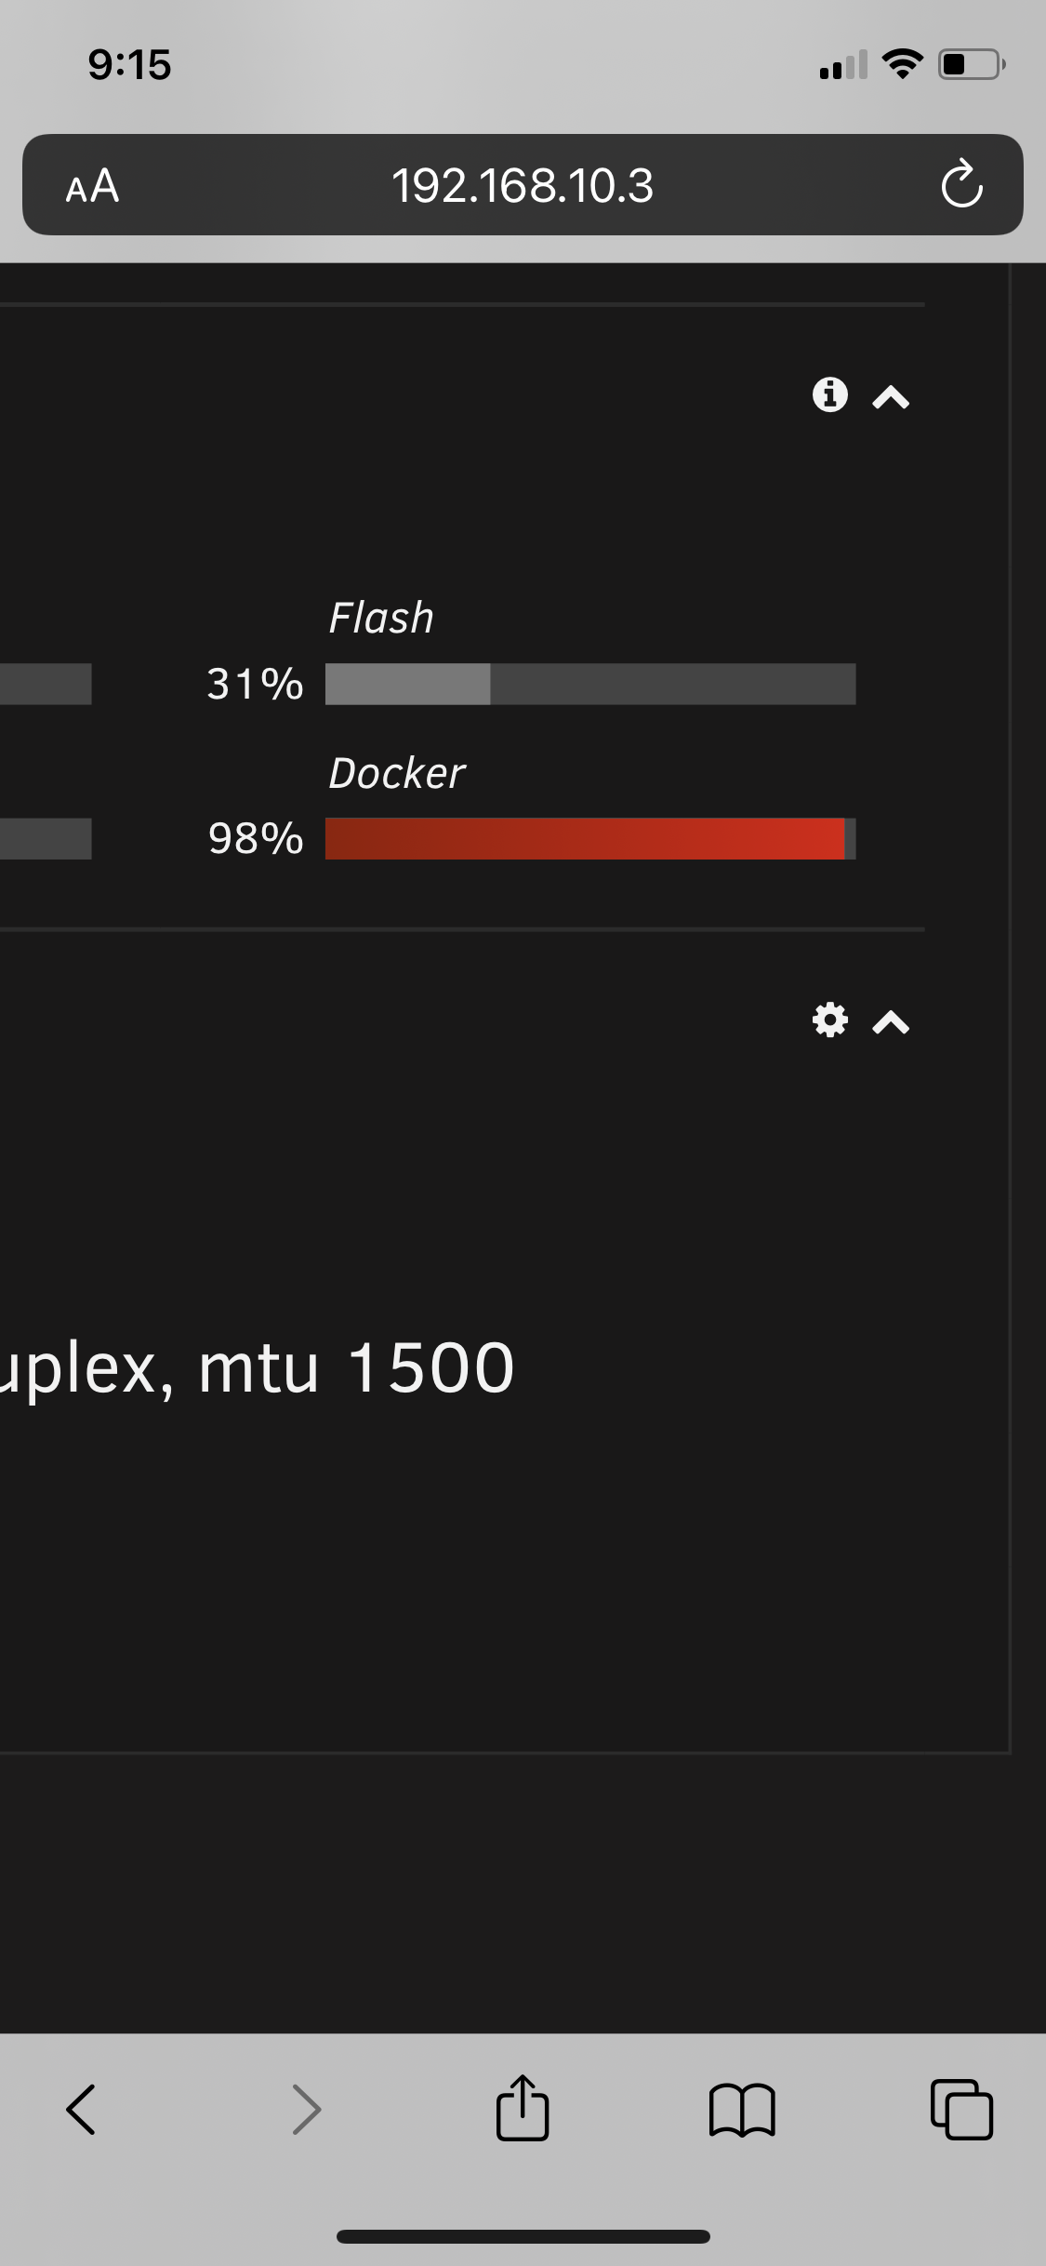Reload the page with the refresh icon
The width and height of the screenshot is (1046, 2266).
[961, 184]
